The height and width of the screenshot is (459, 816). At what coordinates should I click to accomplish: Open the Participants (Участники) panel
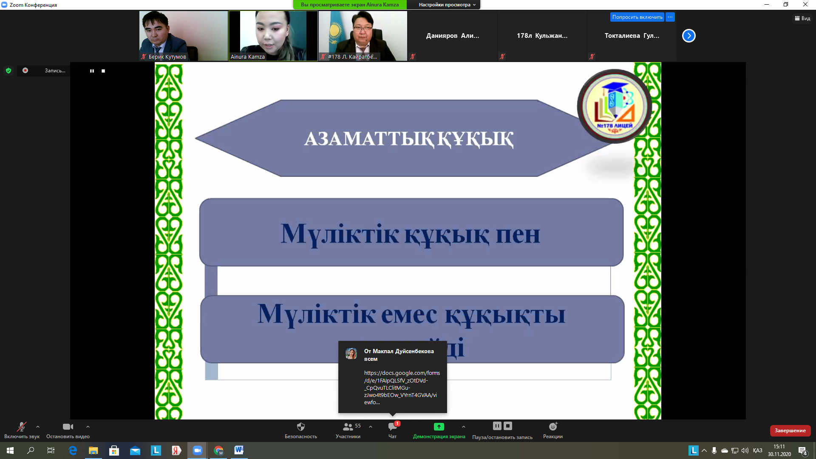[x=348, y=427]
